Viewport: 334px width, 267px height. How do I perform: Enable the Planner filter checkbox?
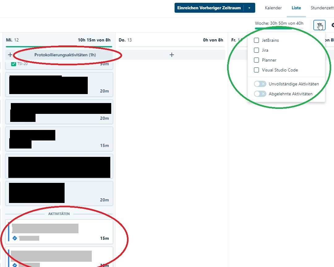pos(256,60)
